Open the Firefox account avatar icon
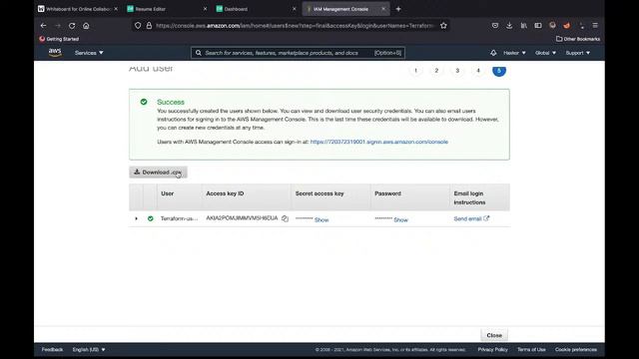Viewport: 639px width, 359px height. click(552, 26)
